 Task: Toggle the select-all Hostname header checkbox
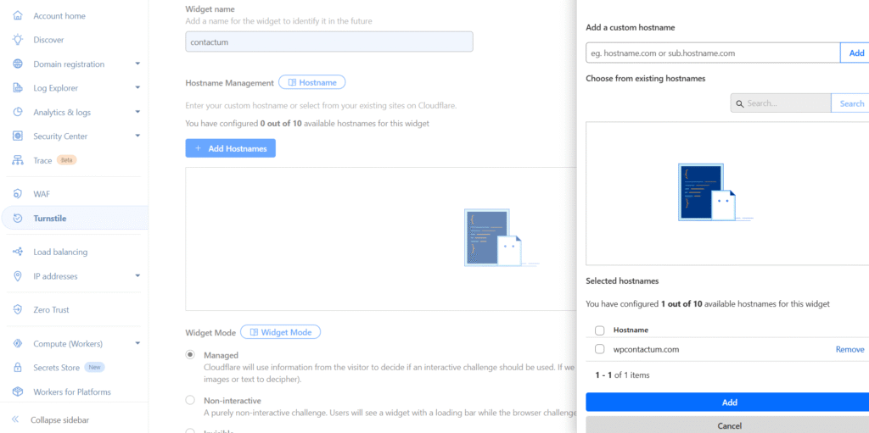click(x=600, y=330)
